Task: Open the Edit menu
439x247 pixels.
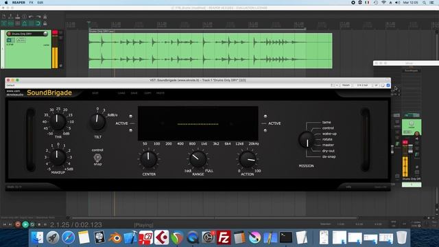Action: click(x=40, y=3)
